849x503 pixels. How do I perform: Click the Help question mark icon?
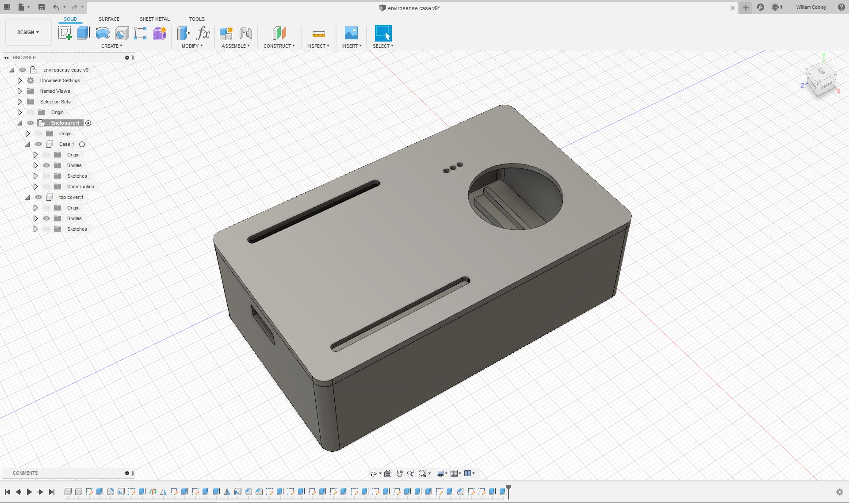pos(841,7)
